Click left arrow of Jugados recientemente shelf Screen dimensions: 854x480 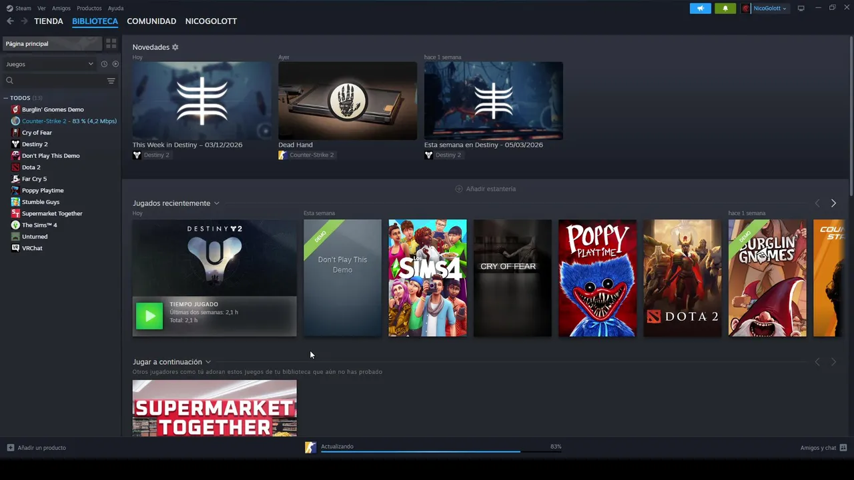coord(817,203)
